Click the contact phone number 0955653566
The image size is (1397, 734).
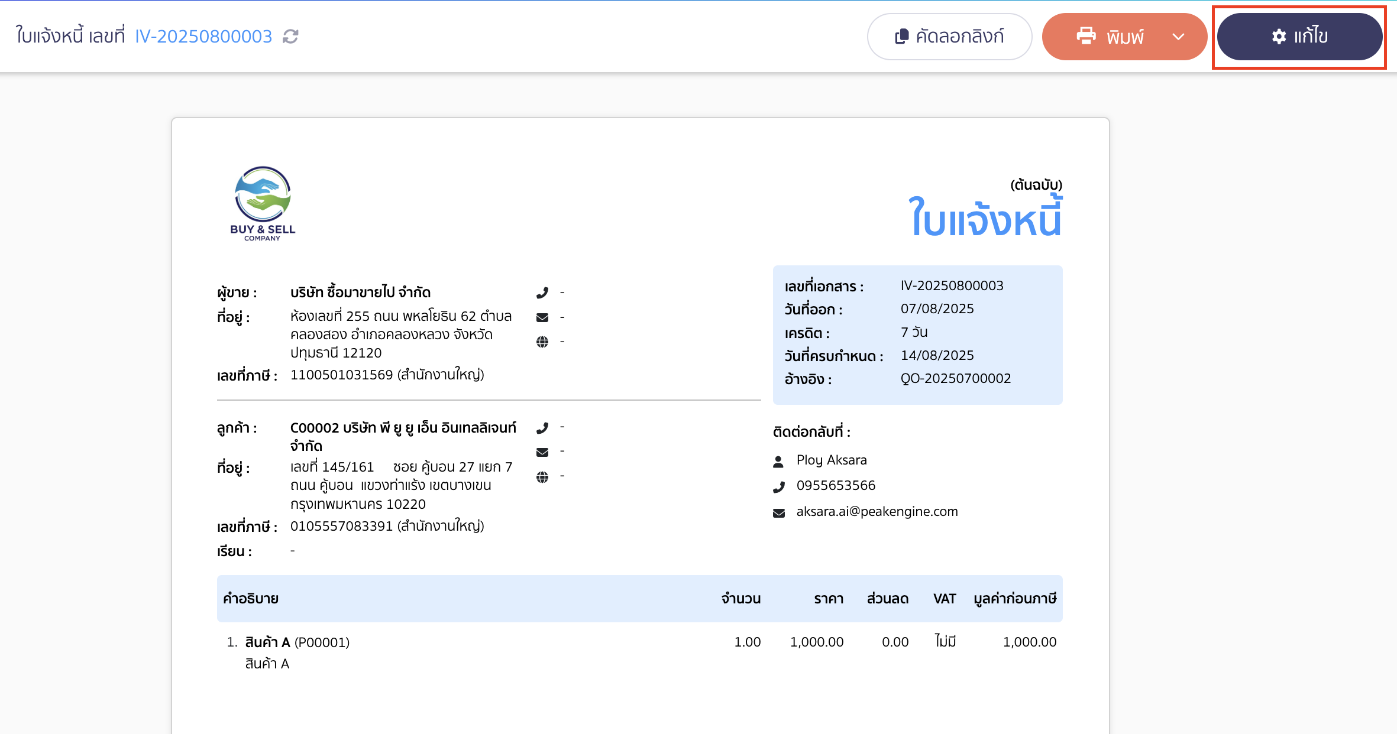[x=836, y=485]
